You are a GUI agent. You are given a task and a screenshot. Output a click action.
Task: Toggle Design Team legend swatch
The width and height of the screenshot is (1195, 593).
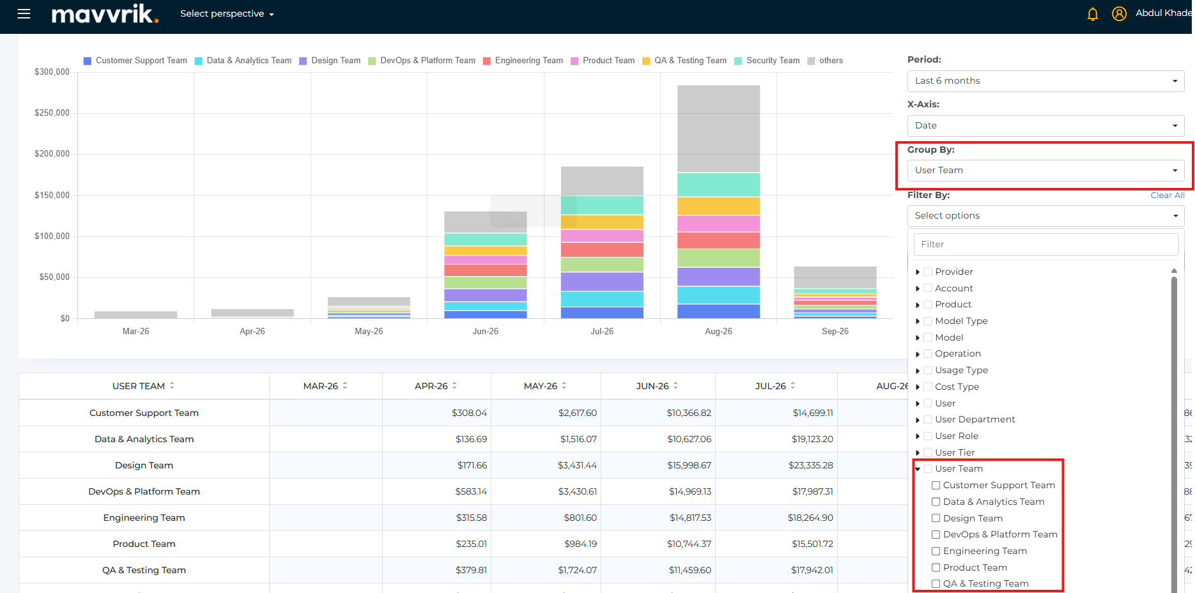(x=303, y=61)
